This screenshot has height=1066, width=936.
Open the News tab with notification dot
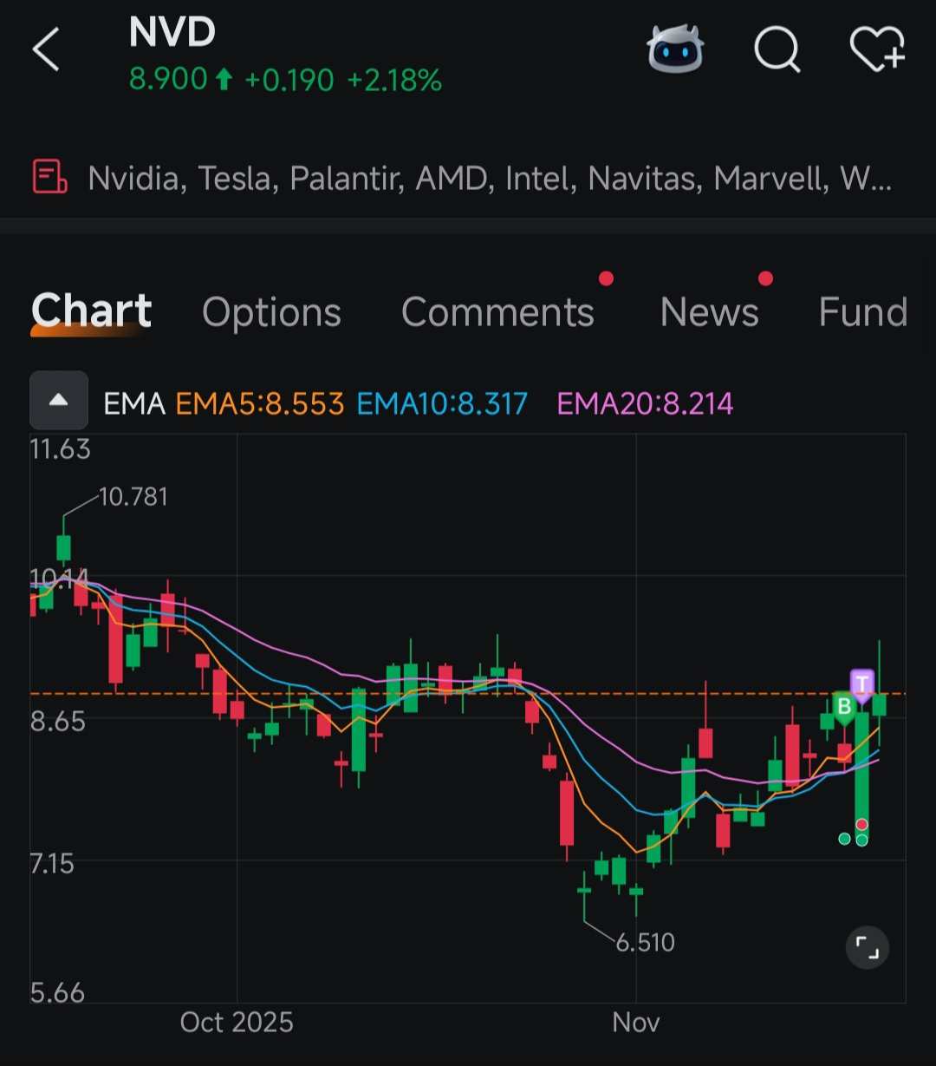709,312
